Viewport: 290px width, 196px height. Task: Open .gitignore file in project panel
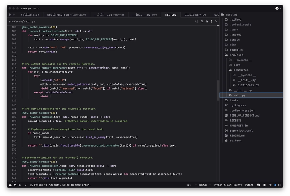click(251, 105)
